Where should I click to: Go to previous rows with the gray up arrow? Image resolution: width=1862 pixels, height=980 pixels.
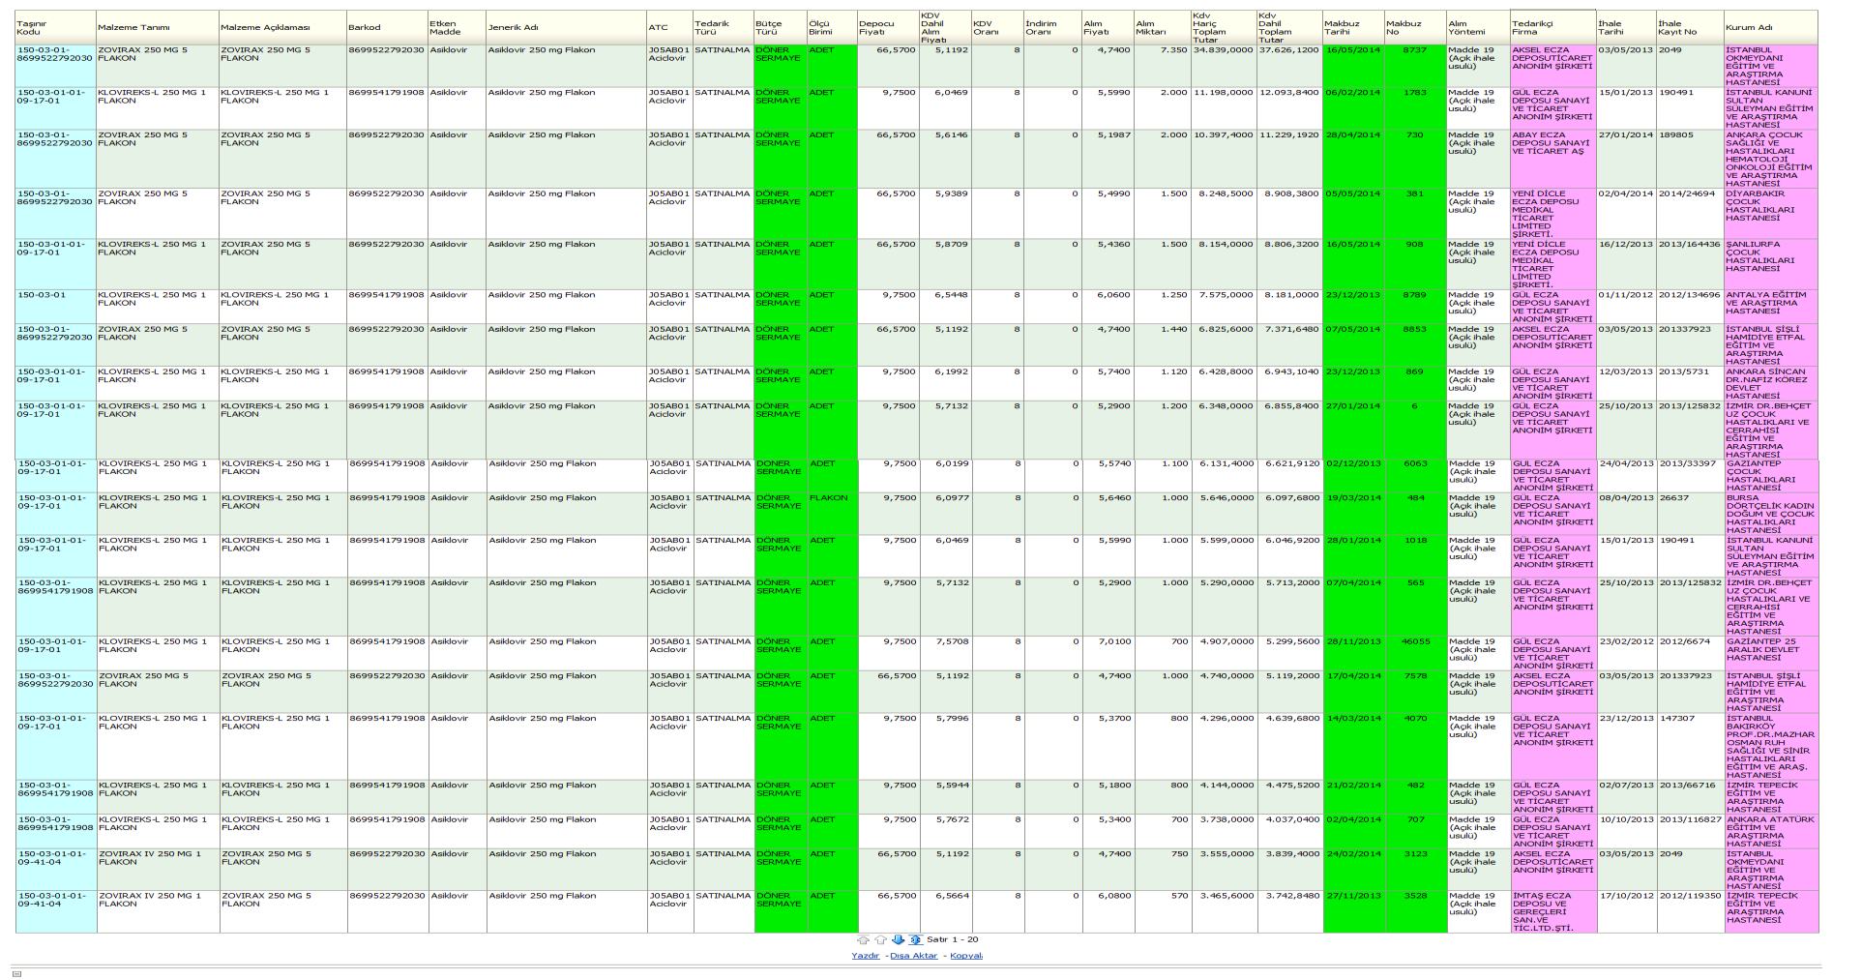(x=880, y=940)
